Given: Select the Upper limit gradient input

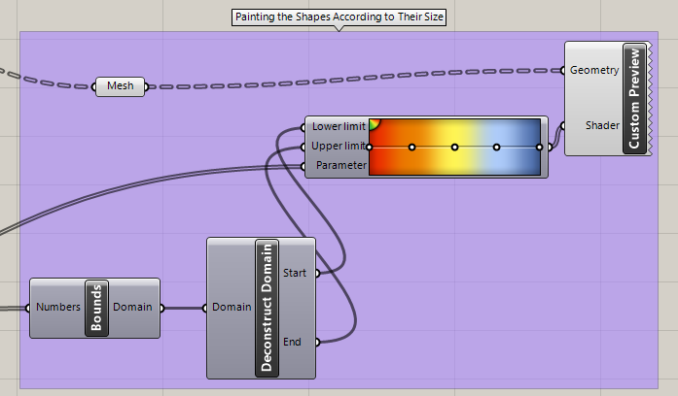Looking at the screenshot, I should [338, 147].
